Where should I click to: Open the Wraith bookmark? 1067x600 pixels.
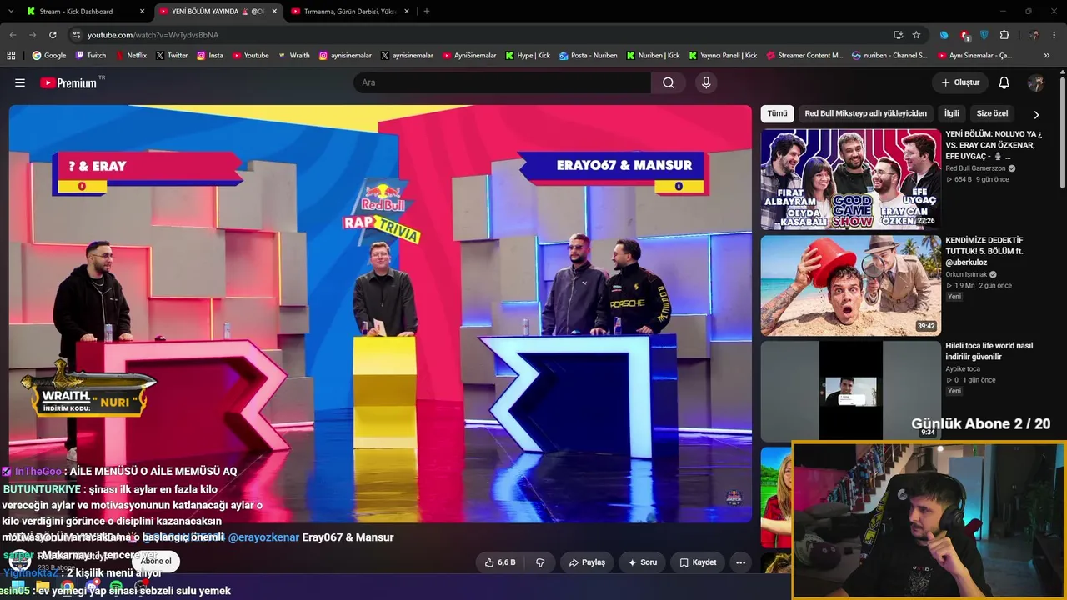pyautogui.click(x=293, y=55)
